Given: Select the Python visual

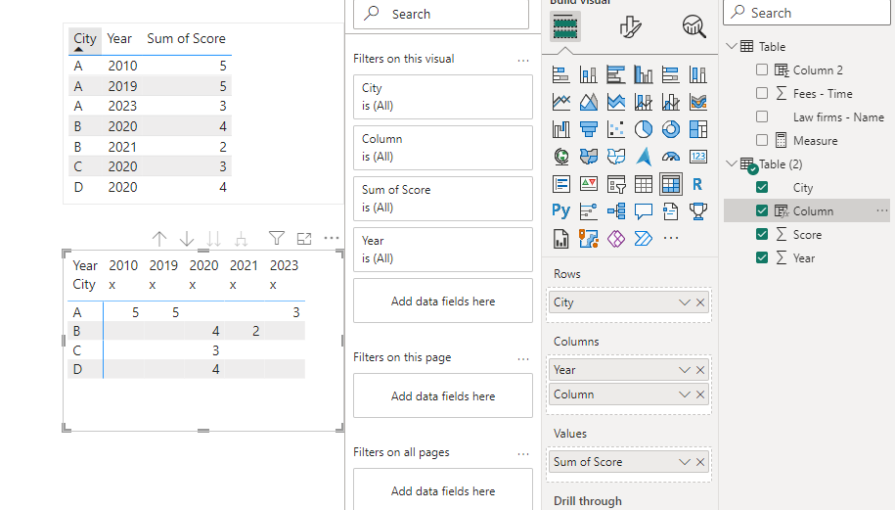Looking at the screenshot, I should click(561, 211).
